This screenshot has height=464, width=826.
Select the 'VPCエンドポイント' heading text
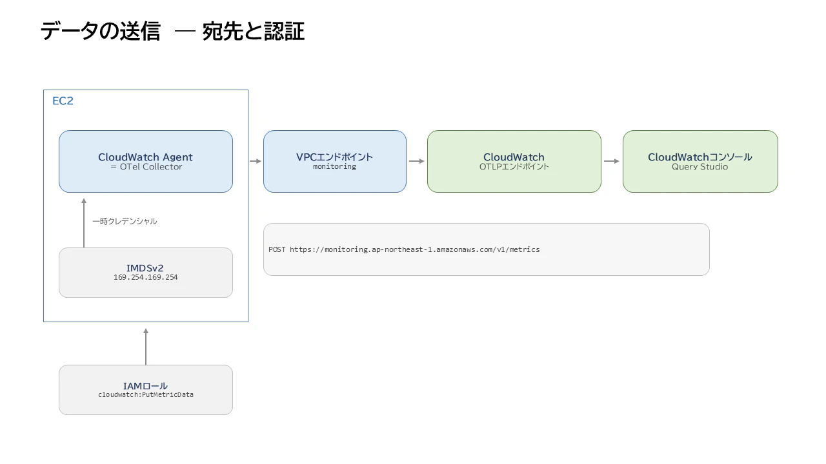coord(335,157)
